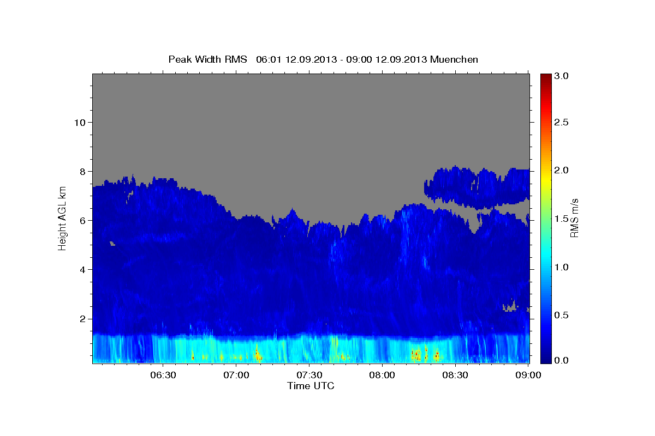Click the 07:00 time tick label
Screen dimensions: 655x436
pos(236,375)
